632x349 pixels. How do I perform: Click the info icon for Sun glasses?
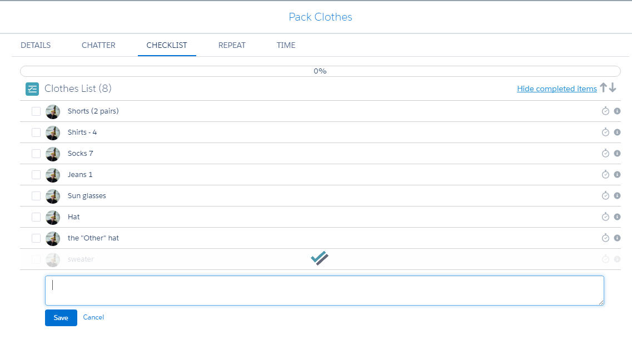click(617, 195)
